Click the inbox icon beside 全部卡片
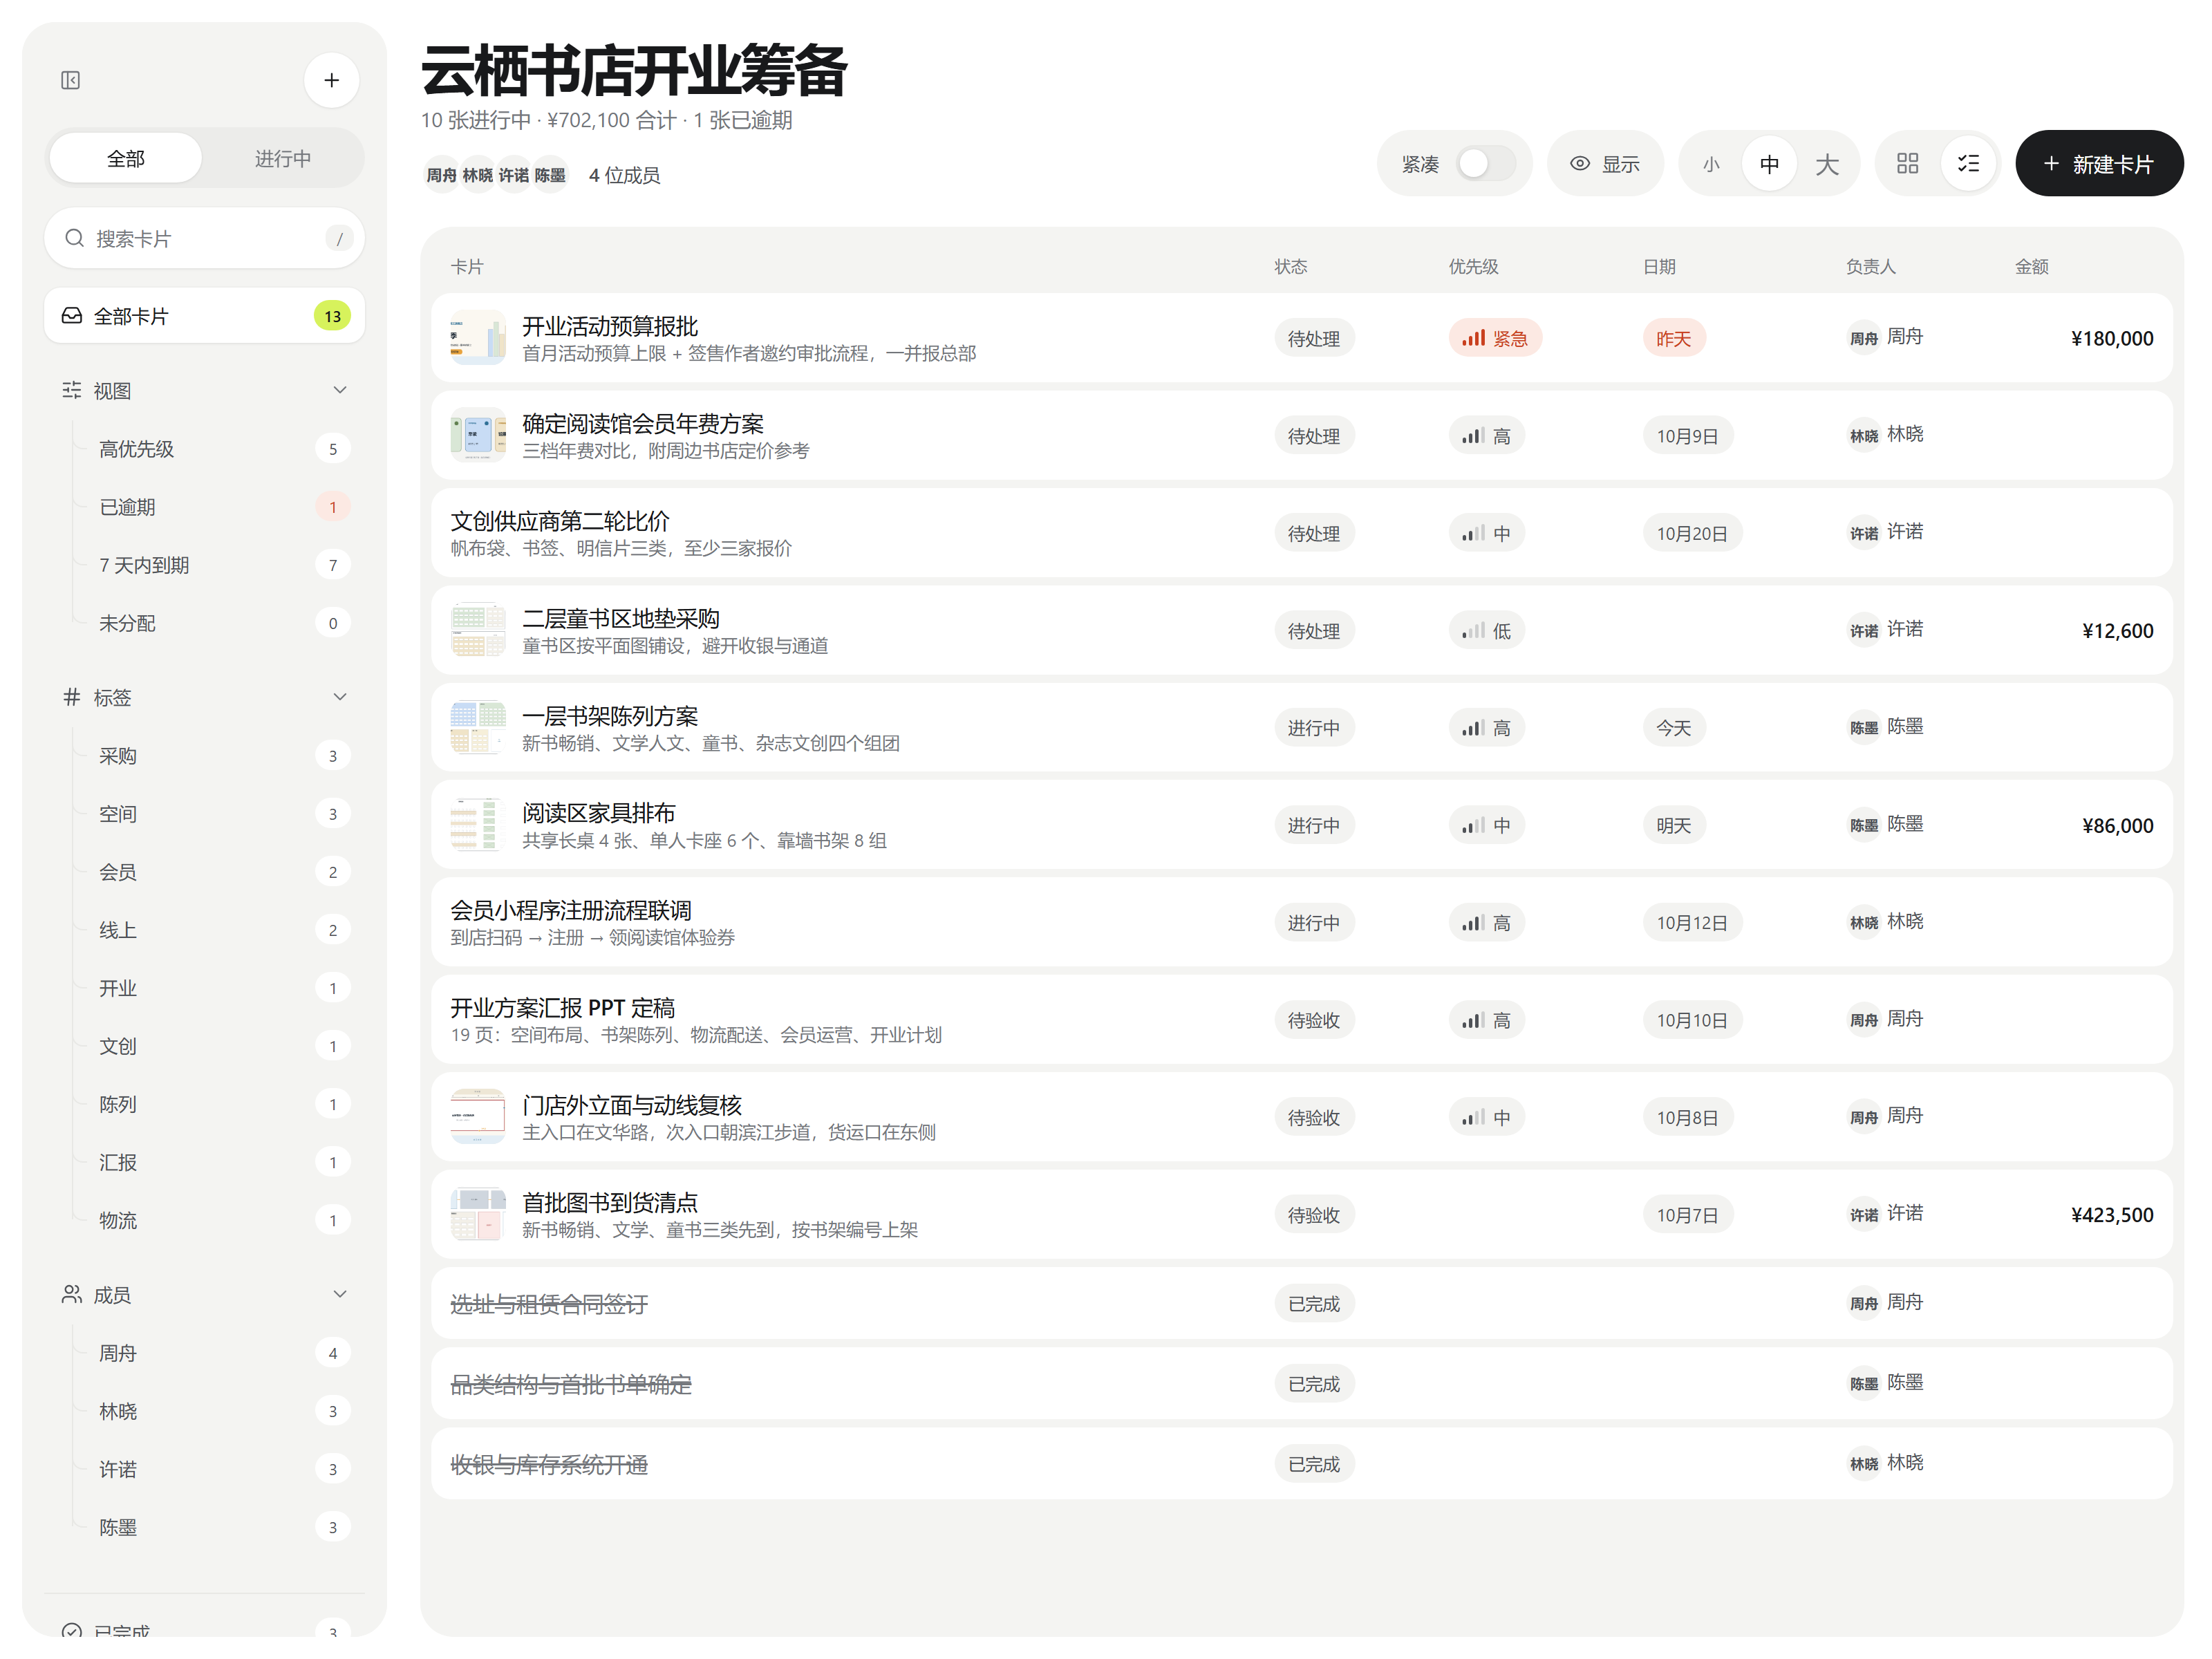Viewport: 2212px width, 1659px height. point(72,316)
